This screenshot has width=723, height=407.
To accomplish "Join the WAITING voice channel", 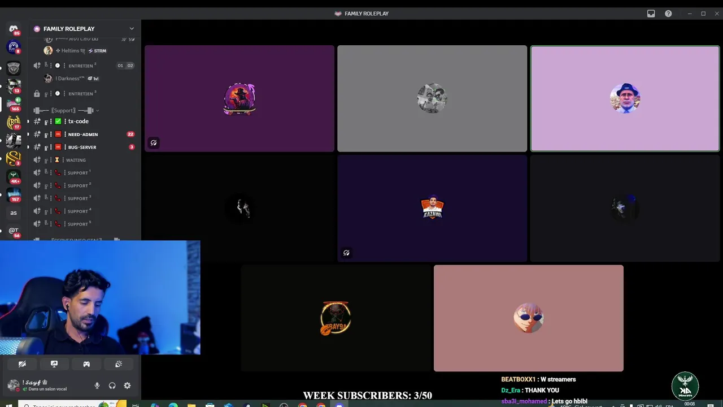I will (x=84, y=160).
